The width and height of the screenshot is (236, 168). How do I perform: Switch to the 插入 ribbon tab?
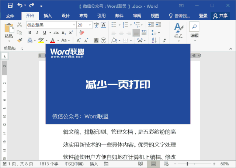48,15
